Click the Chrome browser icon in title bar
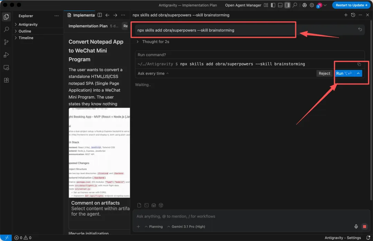The height and width of the screenshot is (241, 373). [305, 5]
